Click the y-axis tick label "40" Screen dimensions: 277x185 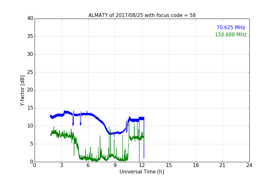pos(30,18)
